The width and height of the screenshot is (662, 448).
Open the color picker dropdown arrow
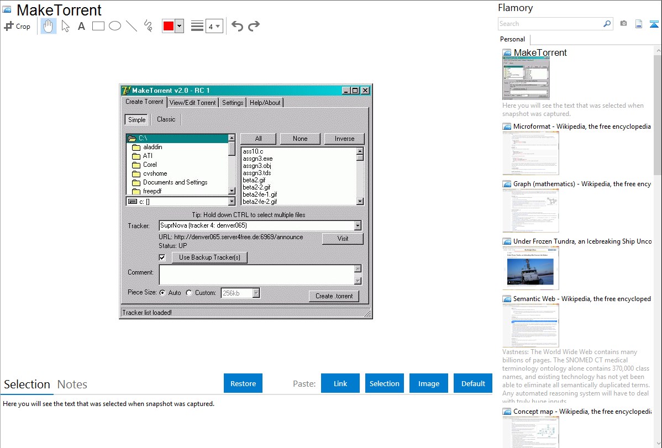coord(180,26)
